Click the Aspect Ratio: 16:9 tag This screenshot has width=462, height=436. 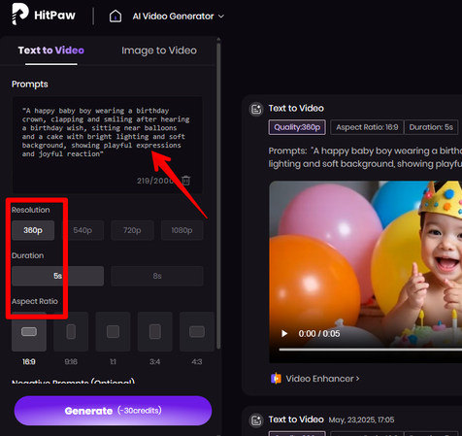pos(367,127)
